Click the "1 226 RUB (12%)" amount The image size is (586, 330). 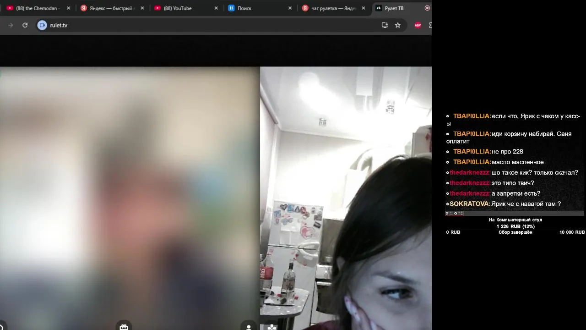tap(515, 226)
